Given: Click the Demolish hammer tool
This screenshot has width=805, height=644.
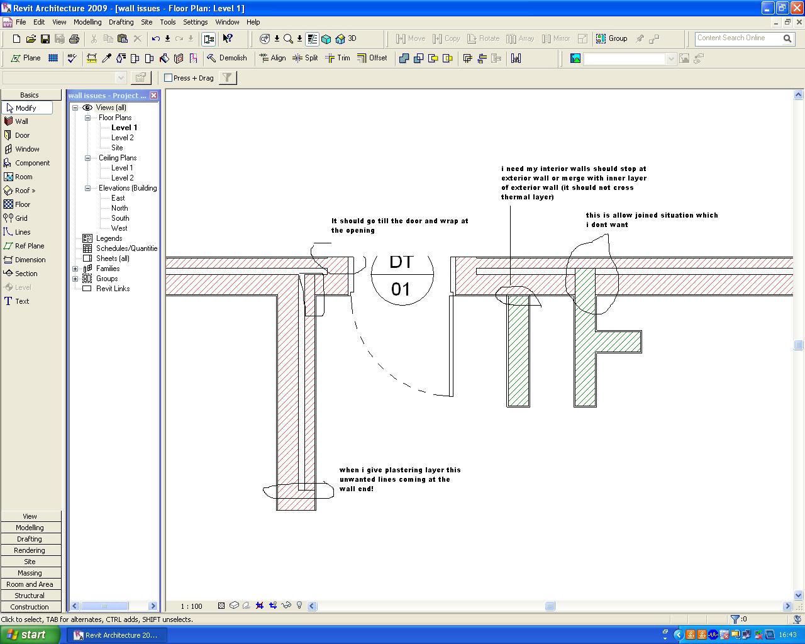Looking at the screenshot, I should [227, 58].
